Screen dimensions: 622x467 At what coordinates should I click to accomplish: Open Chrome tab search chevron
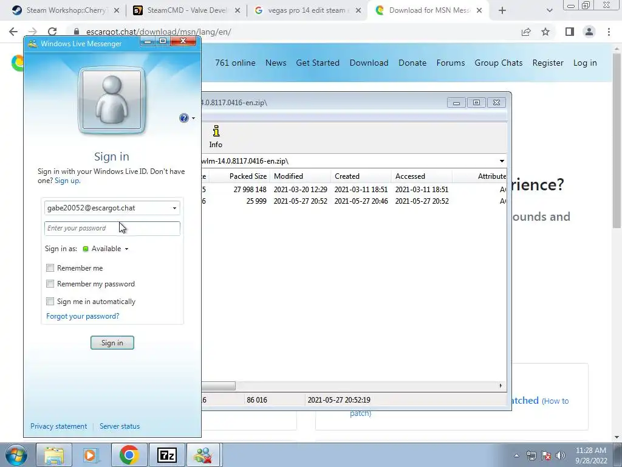[x=549, y=11]
